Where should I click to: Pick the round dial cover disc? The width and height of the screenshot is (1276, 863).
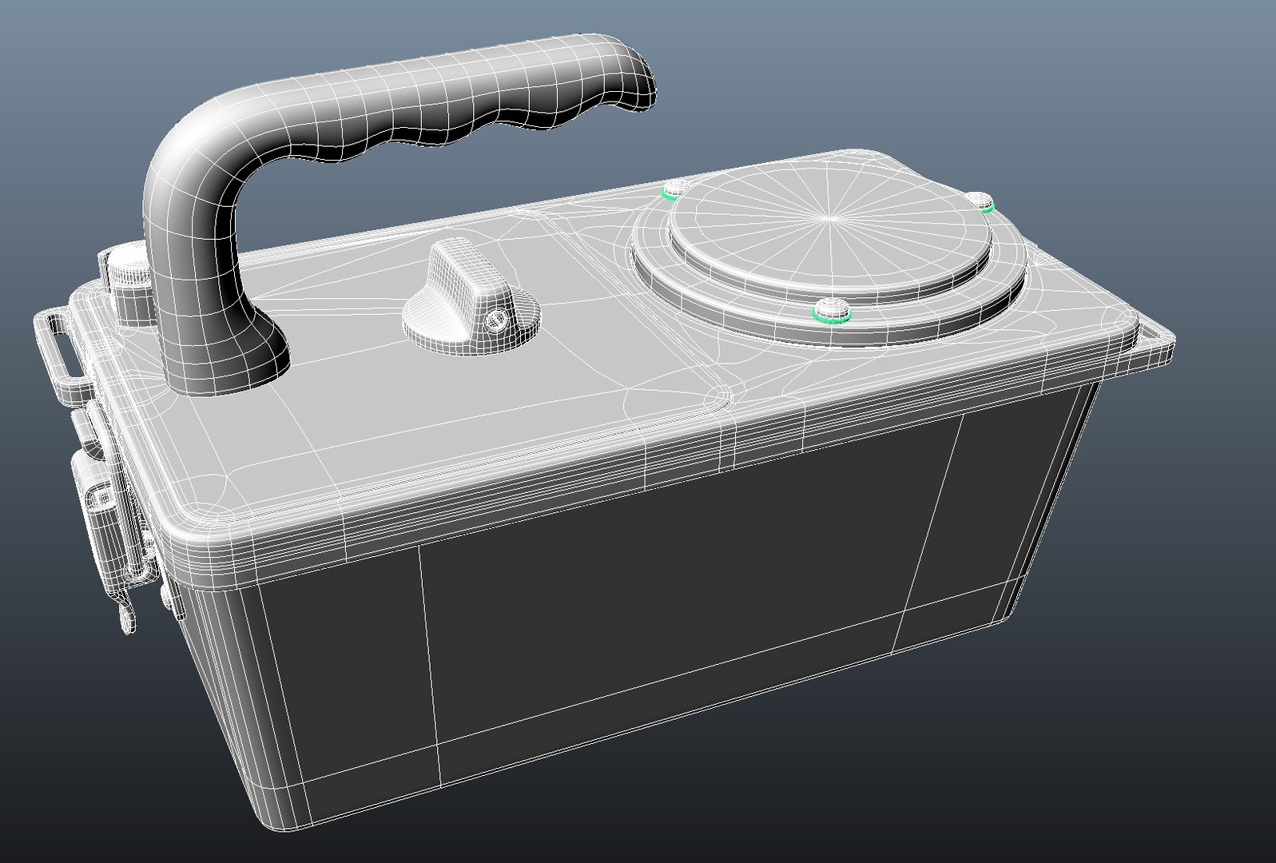[831, 228]
